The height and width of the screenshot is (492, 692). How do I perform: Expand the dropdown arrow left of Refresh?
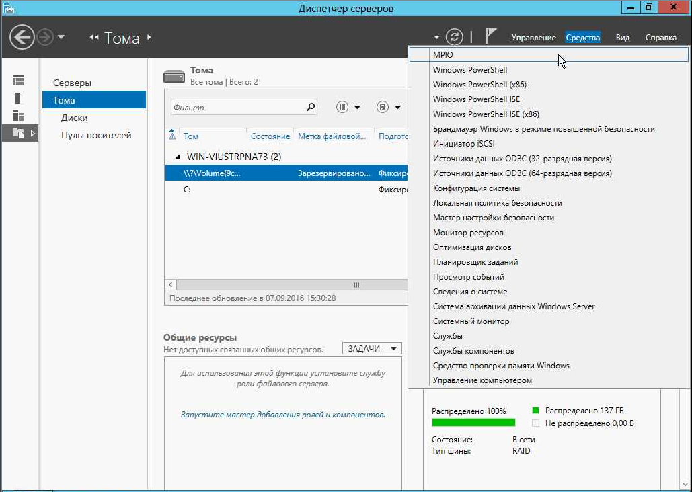[436, 38]
